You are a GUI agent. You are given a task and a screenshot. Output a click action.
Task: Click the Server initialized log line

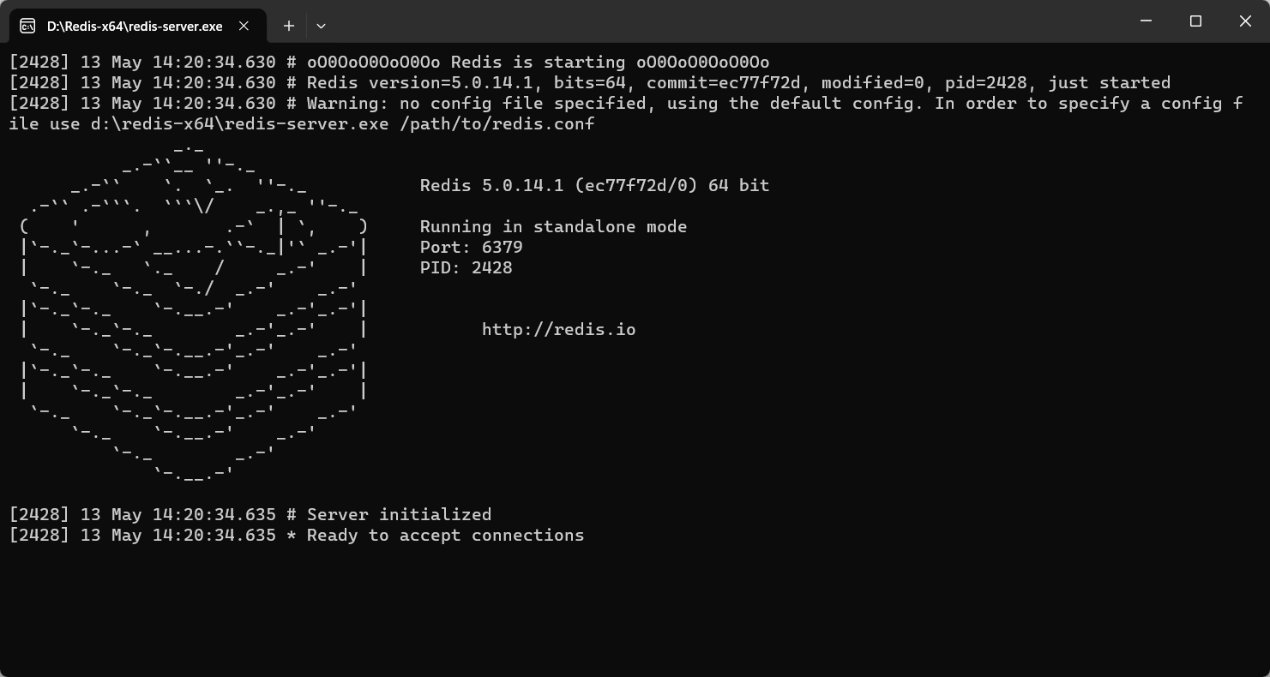(x=250, y=514)
